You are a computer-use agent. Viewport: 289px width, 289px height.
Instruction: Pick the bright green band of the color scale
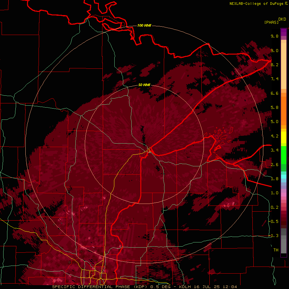[x=284, y=155]
